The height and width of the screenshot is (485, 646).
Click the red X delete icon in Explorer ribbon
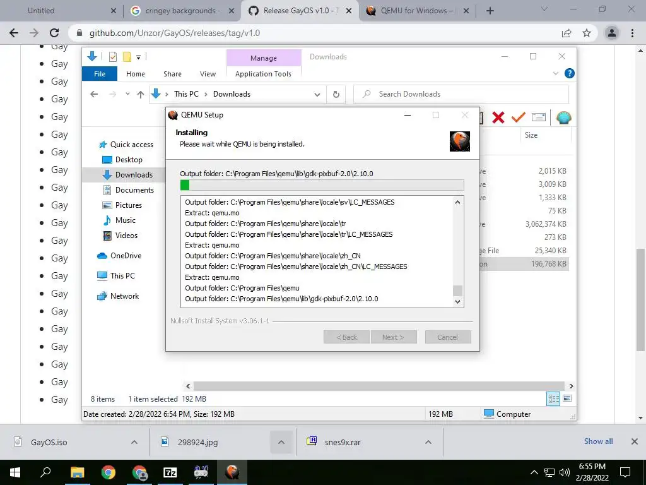[x=498, y=117]
